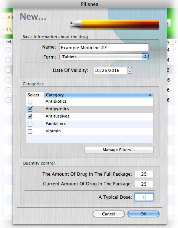The height and width of the screenshot is (228, 178).
Task: Confirm the dialog with OK
Action: pyautogui.click(x=144, y=214)
